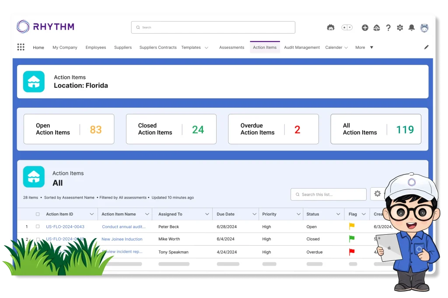Open Due Date column dropdown arrow
The width and height of the screenshot is (448, 298).
[254, 214]
